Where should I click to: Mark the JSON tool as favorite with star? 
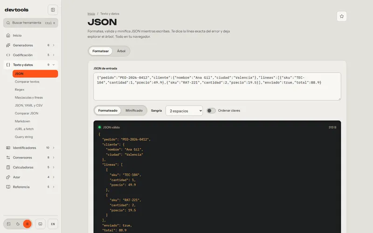tap(342, 16)
